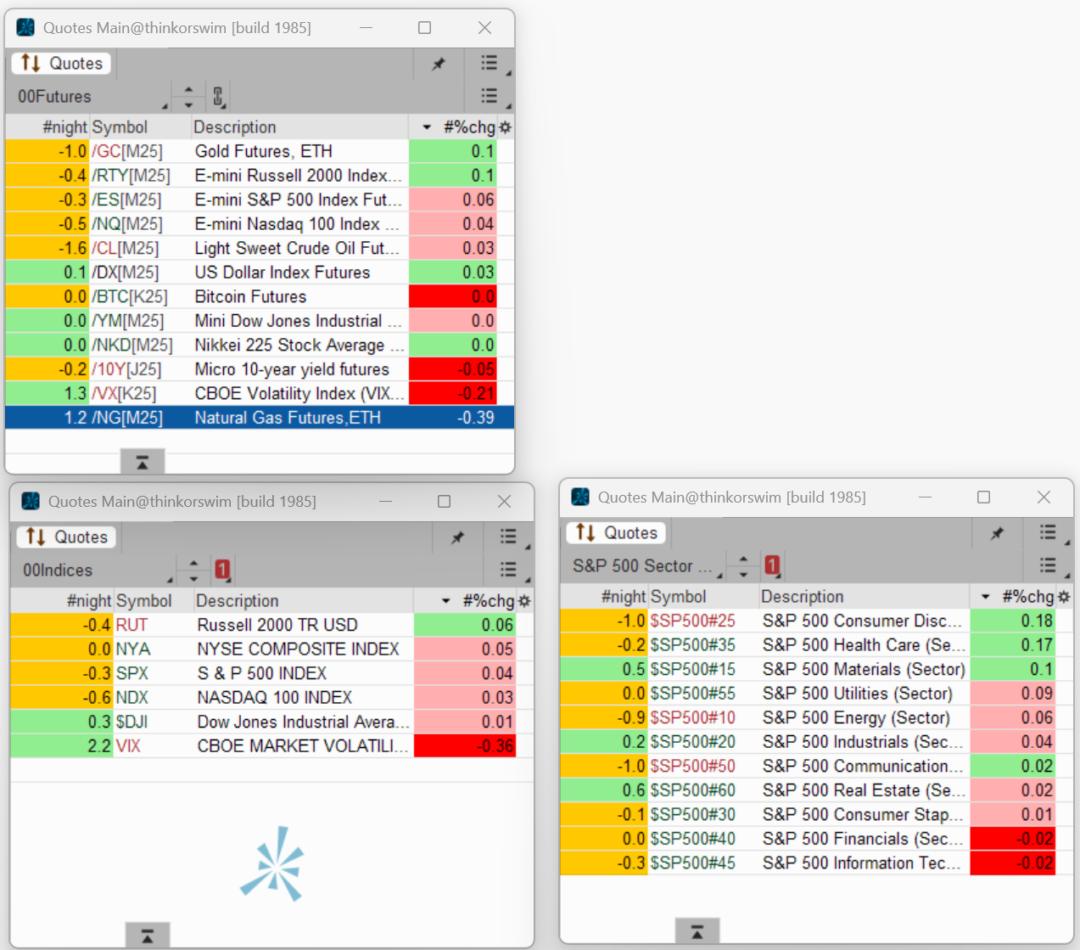This screenshot has height=950, width=1080.
Task: Select /GC[M25] Gold Futures row
Action: point(260,151)
